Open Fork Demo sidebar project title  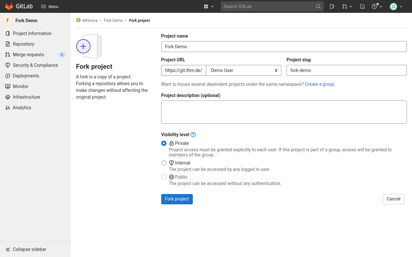pos(26,21)
